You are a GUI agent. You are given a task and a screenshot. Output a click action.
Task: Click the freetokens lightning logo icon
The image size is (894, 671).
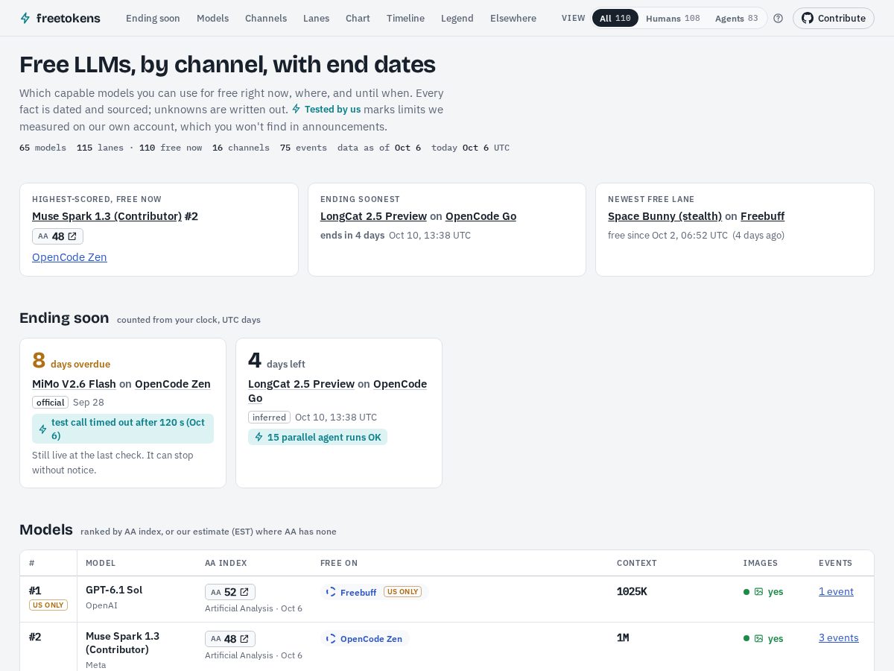(x=25, y=18)
